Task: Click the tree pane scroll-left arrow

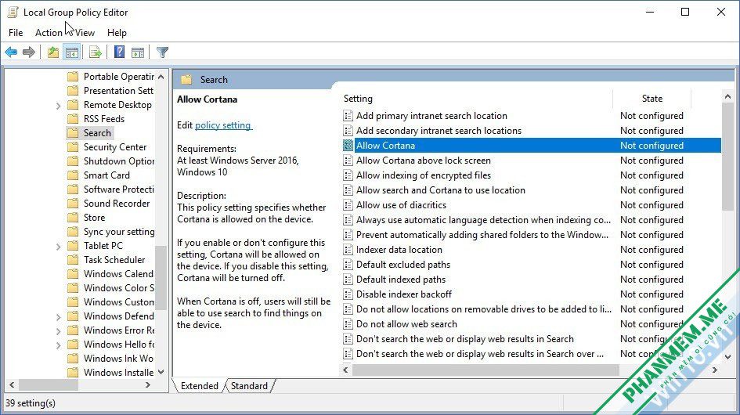Action: pyautogui.click(x=12, y=384)
